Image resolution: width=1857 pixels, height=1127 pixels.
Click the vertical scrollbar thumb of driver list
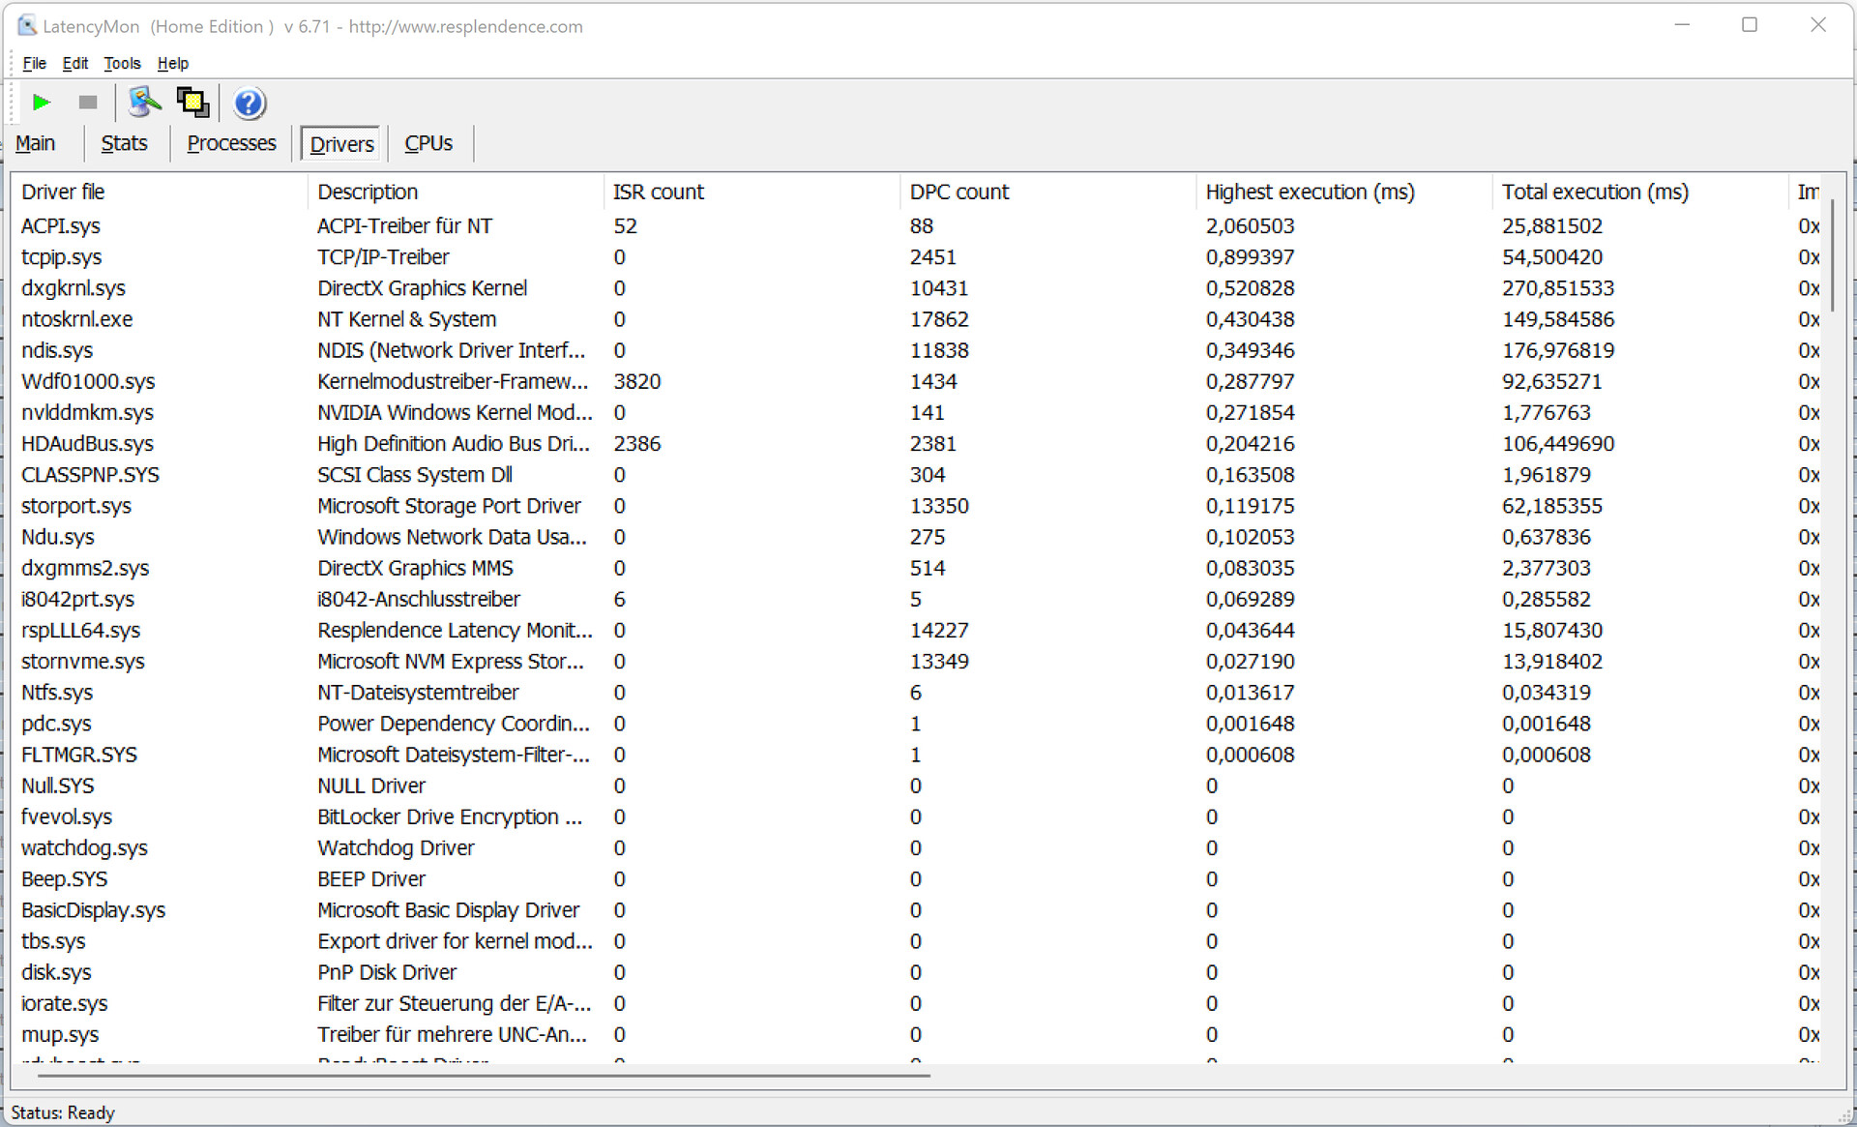pos(1832,256)
